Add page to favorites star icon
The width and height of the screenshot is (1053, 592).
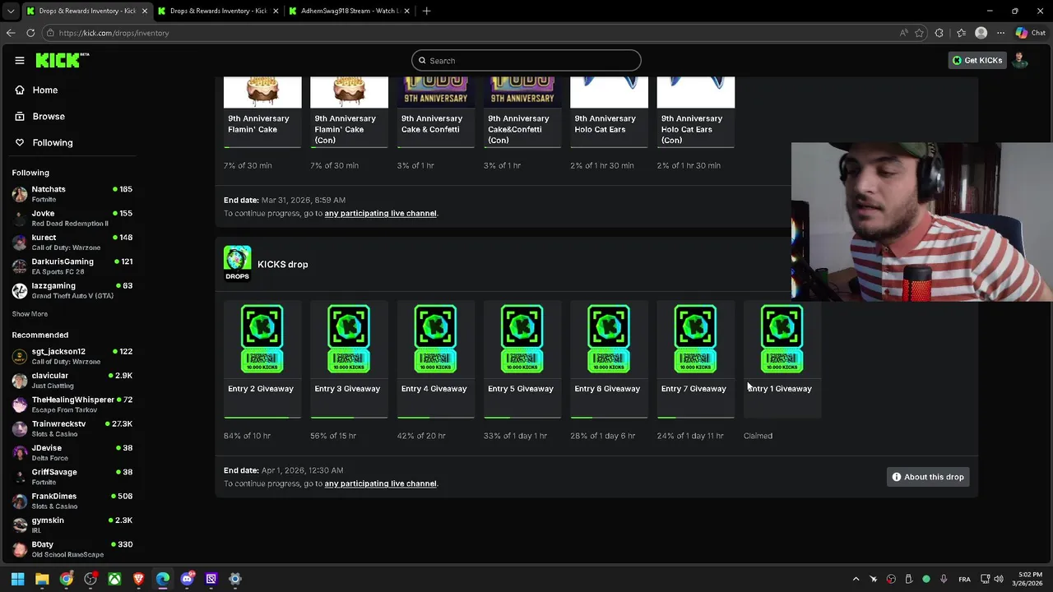(x=920, y=33)
